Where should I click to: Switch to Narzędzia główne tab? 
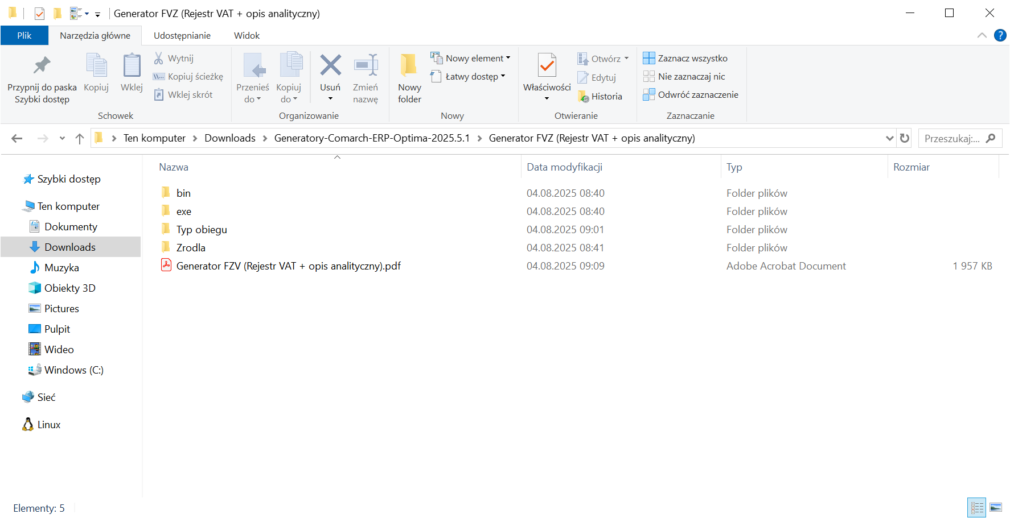click(x=95, y=35)
